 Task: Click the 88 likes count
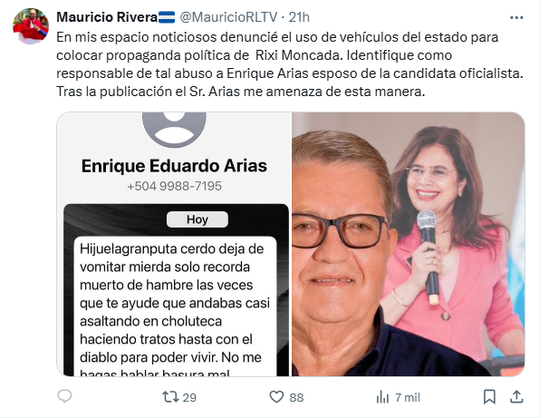(x=296, y=398)
